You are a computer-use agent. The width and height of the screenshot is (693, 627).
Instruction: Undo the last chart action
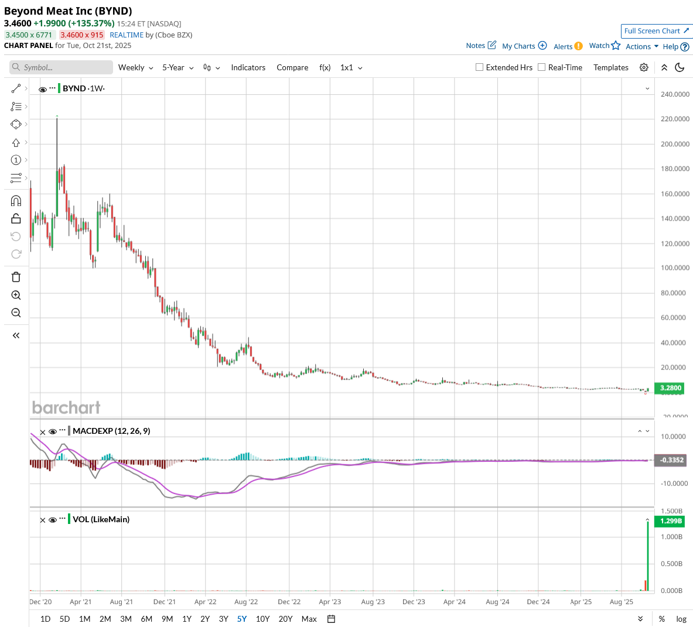coord(16,237)
